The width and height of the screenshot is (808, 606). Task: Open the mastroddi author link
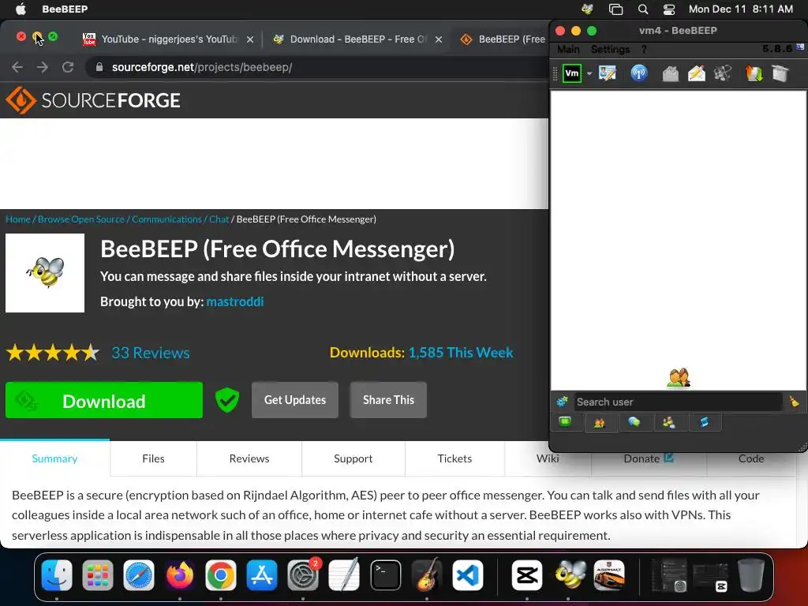[x=235, y=301]
